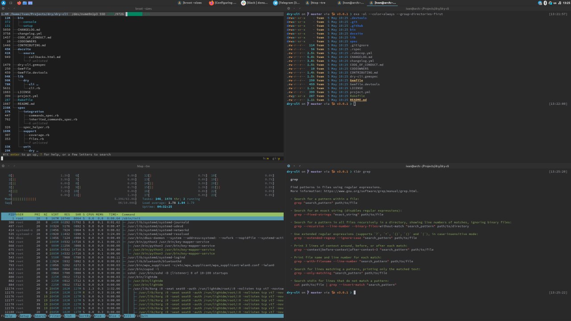Click the htop window menu icon in titlebar
The width and height of the screenshot is (571, 321).
3,166
